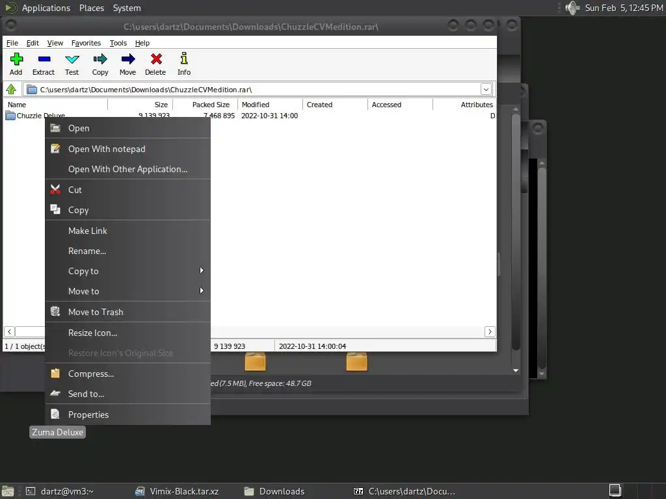Click the modified date 2022-10-31 14:00

click(269, 116)
